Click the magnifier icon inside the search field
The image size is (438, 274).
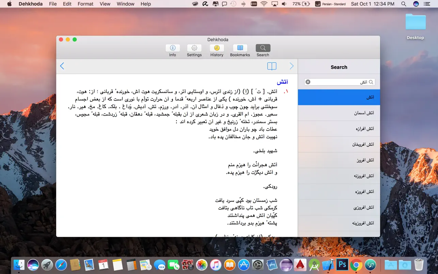point(371,82)
